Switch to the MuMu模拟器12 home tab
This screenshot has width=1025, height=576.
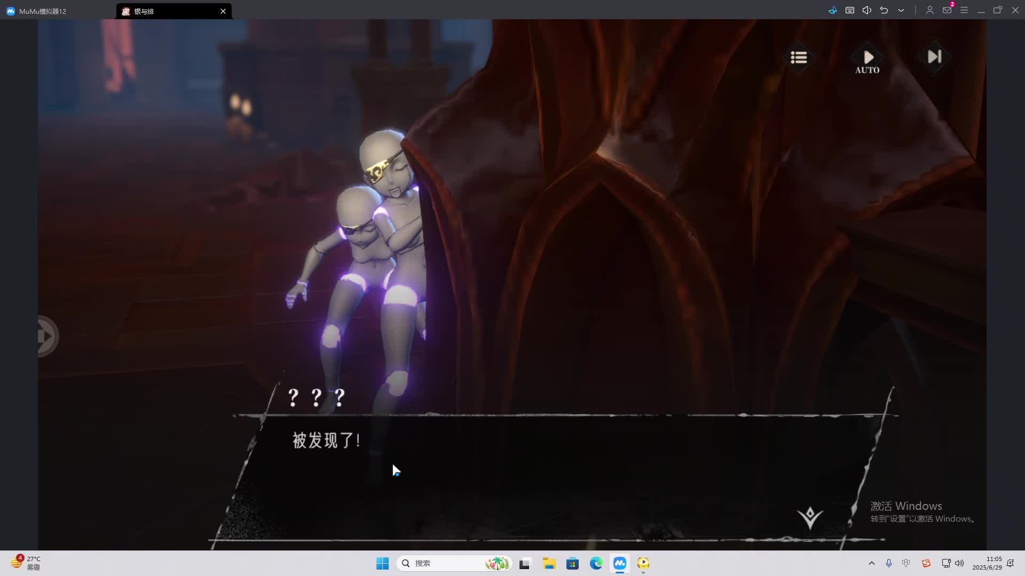coord(43,11)
